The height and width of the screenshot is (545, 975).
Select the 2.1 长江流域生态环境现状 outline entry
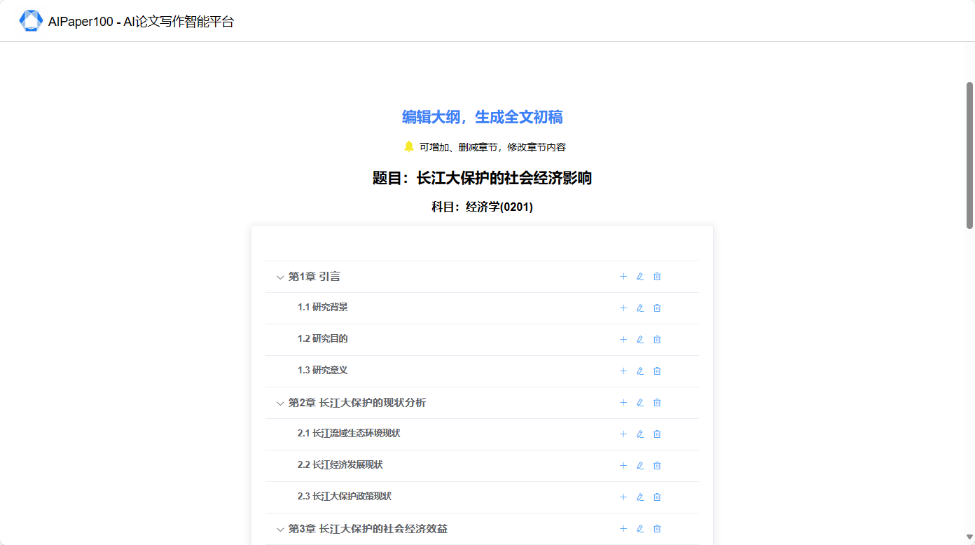click(x=349, y=433)
